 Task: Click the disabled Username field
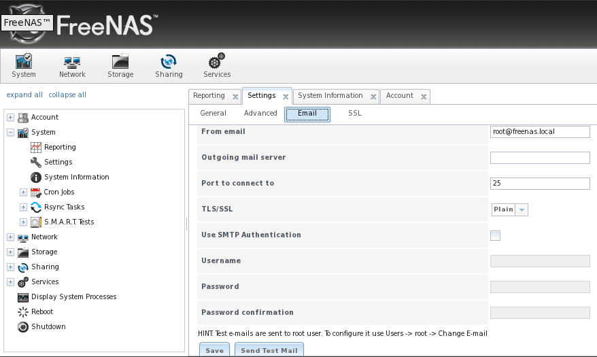coord(540,261)
